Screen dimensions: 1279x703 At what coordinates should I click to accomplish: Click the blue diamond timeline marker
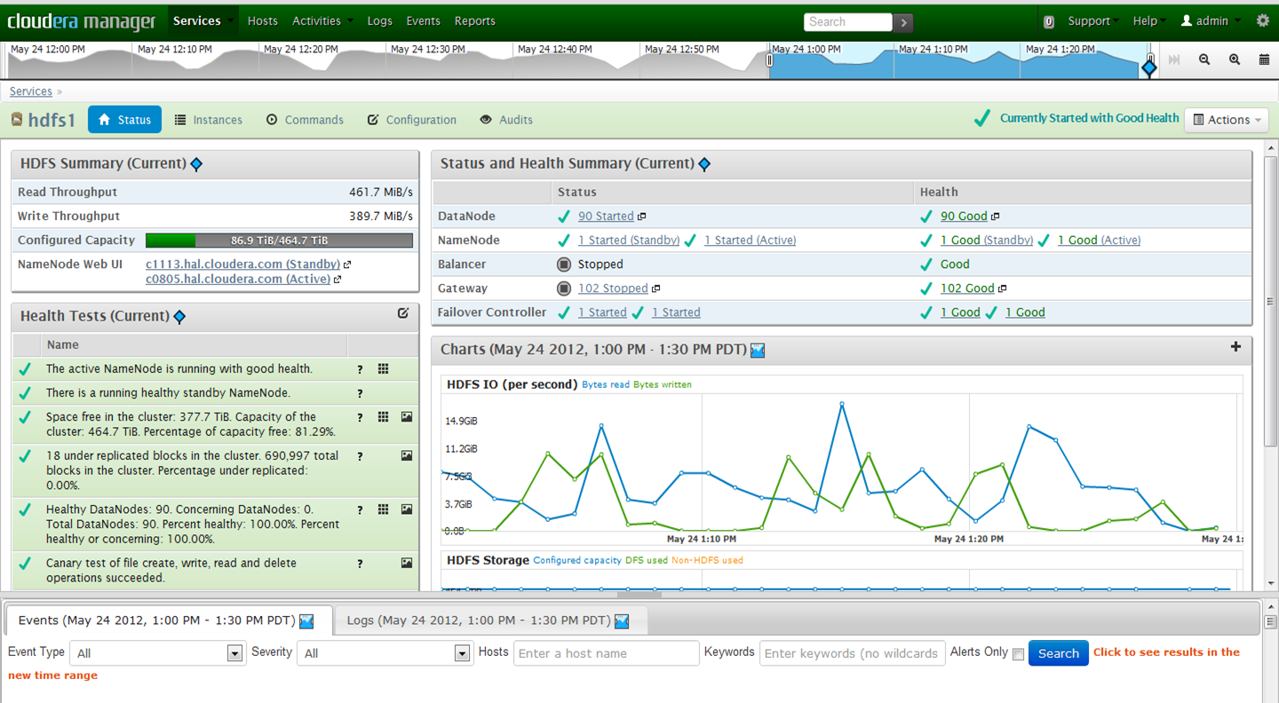pyautogui.click(x=1148, y=67)
